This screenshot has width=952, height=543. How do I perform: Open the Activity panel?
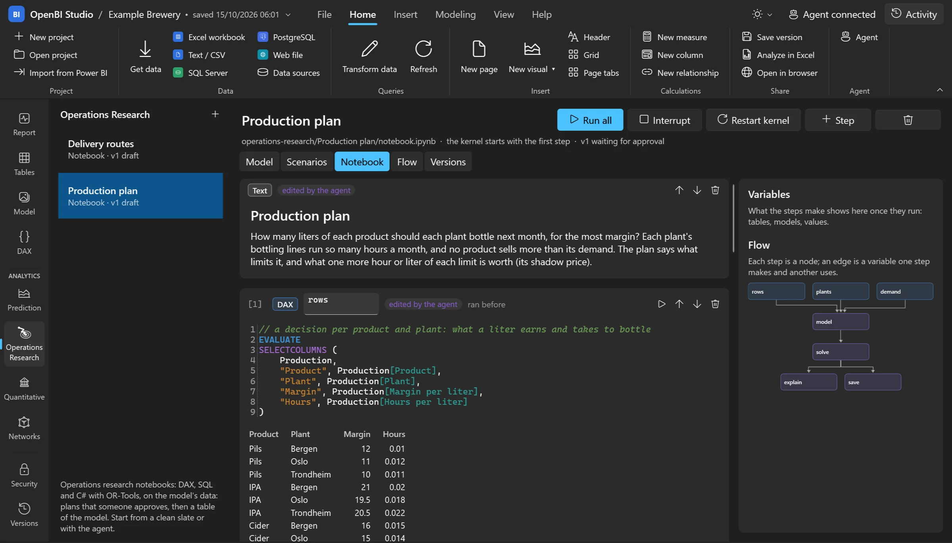pos(914,14)
